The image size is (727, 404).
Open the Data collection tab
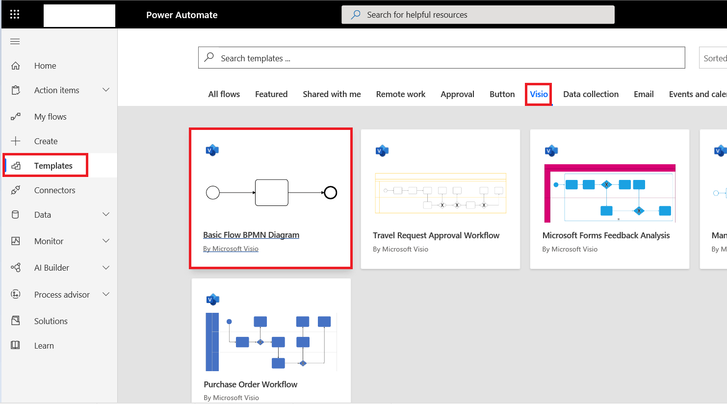coord(591,94)
